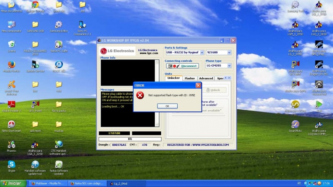Select the Lixeira recycle bin icon
The height and width of the screenshot is (187, 333).
point(12,47)
